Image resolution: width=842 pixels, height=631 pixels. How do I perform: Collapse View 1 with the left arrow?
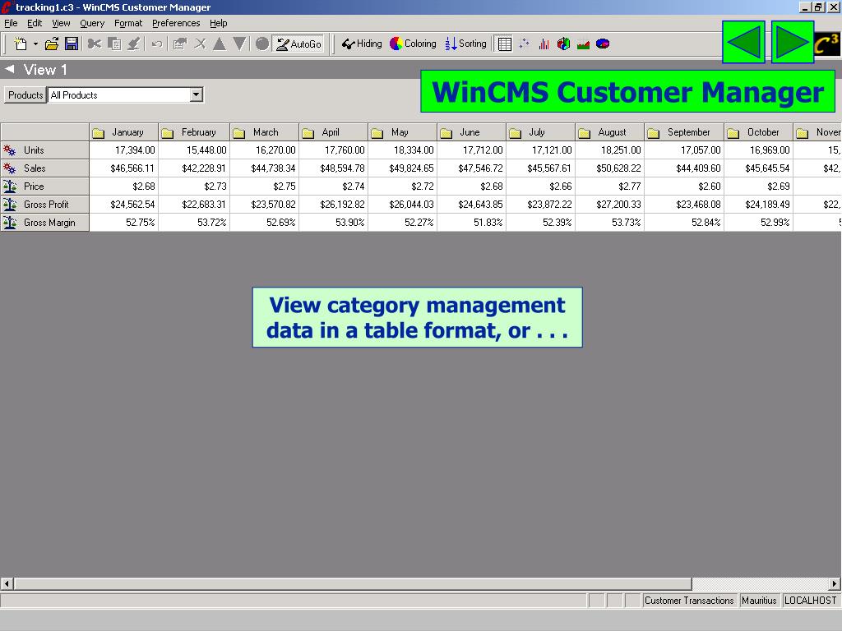pos(10,69)
